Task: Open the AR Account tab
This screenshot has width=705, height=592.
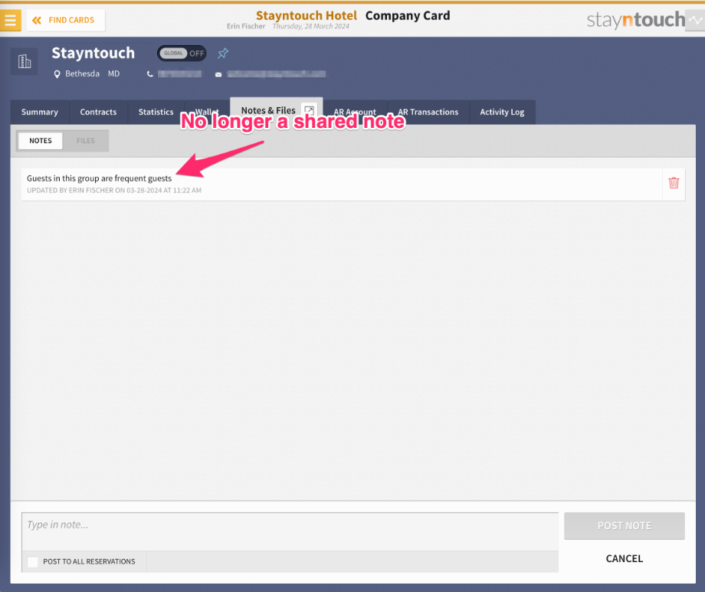Action: (x=355, y=112)
